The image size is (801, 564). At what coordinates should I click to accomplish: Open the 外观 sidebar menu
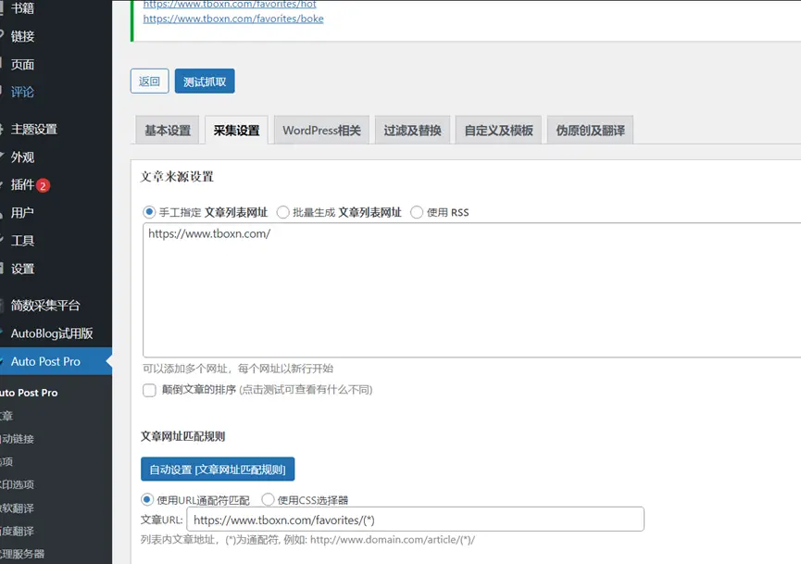pos(22,157)
